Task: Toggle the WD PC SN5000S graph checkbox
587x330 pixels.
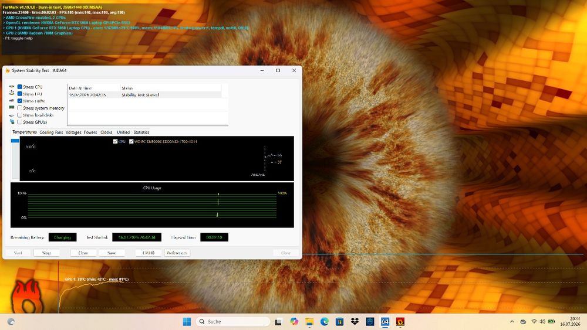Action: 131,141
